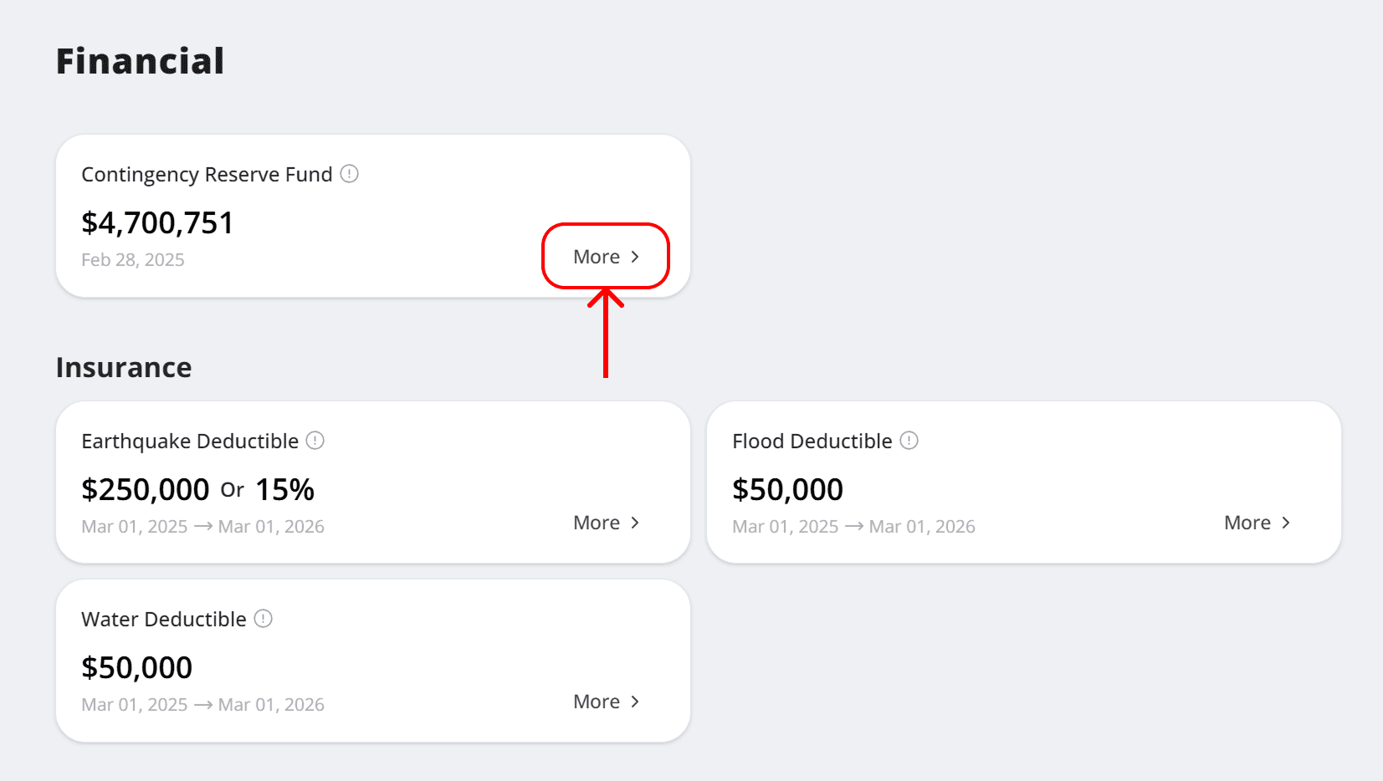Click the chevron beside Flood Deductible More
The height and width of the screenshot is (781, 1383).
pos(1286,522)
